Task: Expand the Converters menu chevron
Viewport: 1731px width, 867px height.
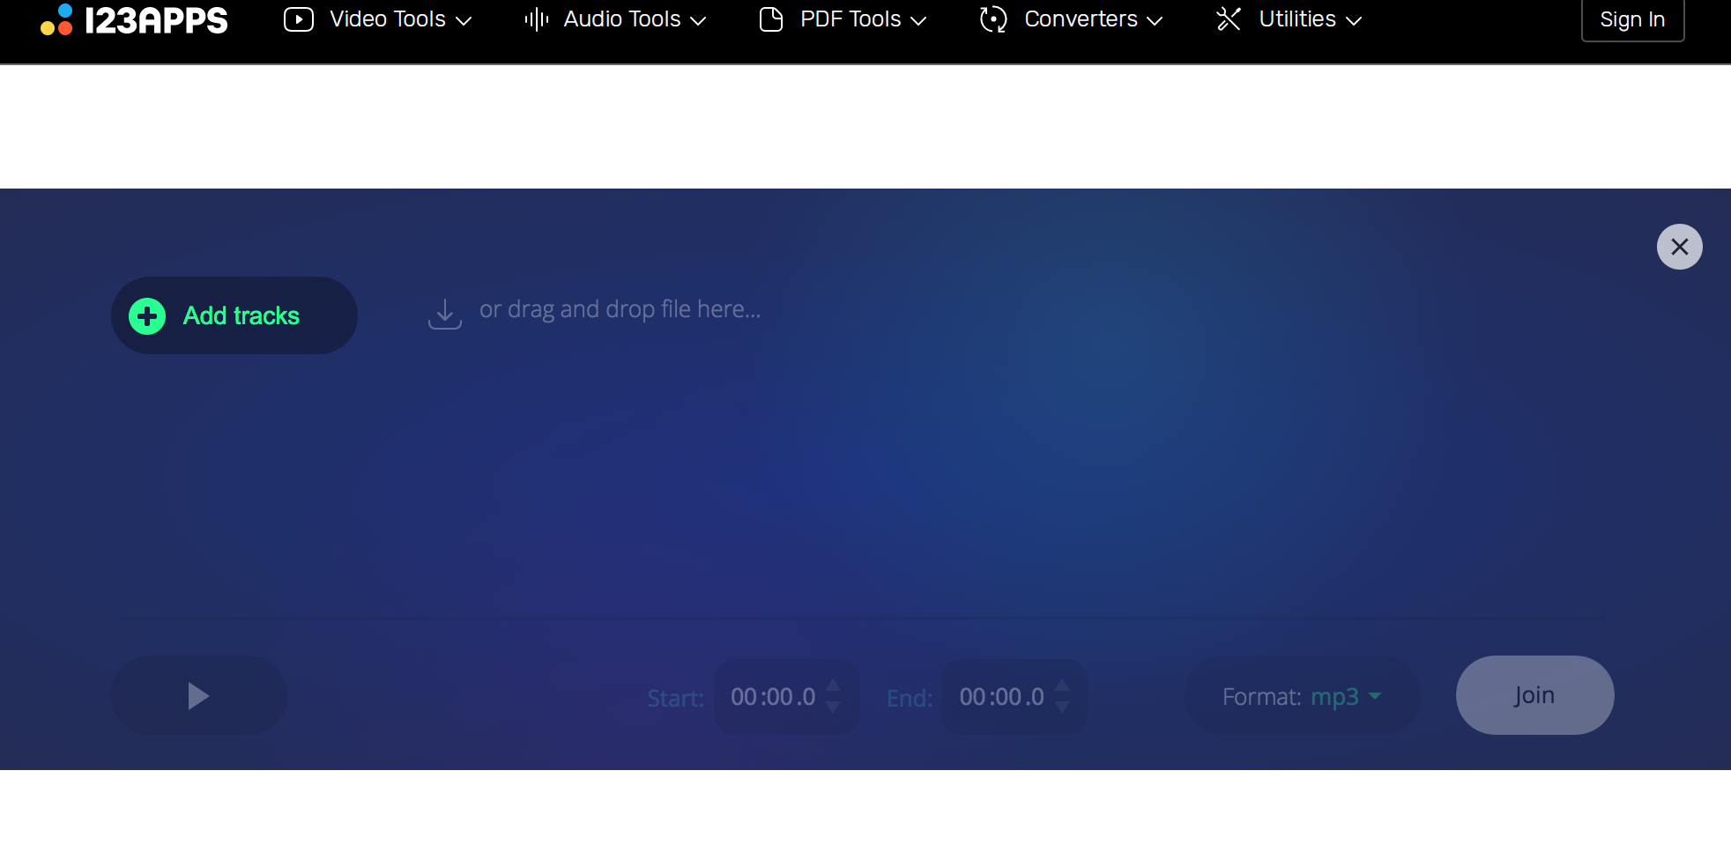Action: pyautogui.click(x=1155, y=21)
